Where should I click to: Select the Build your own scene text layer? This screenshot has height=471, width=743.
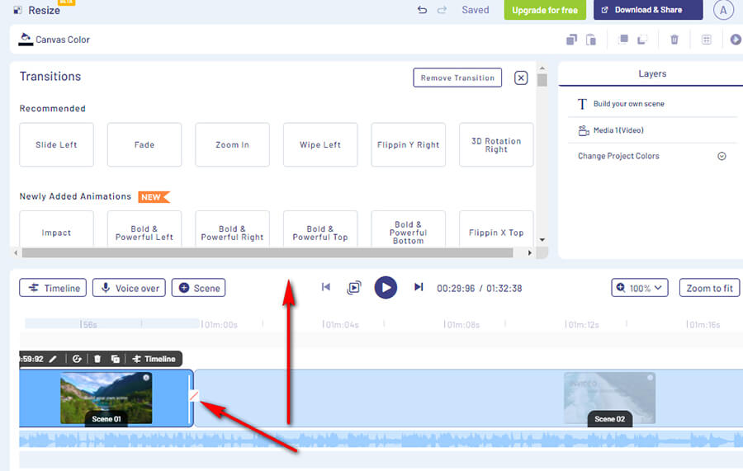628,104
